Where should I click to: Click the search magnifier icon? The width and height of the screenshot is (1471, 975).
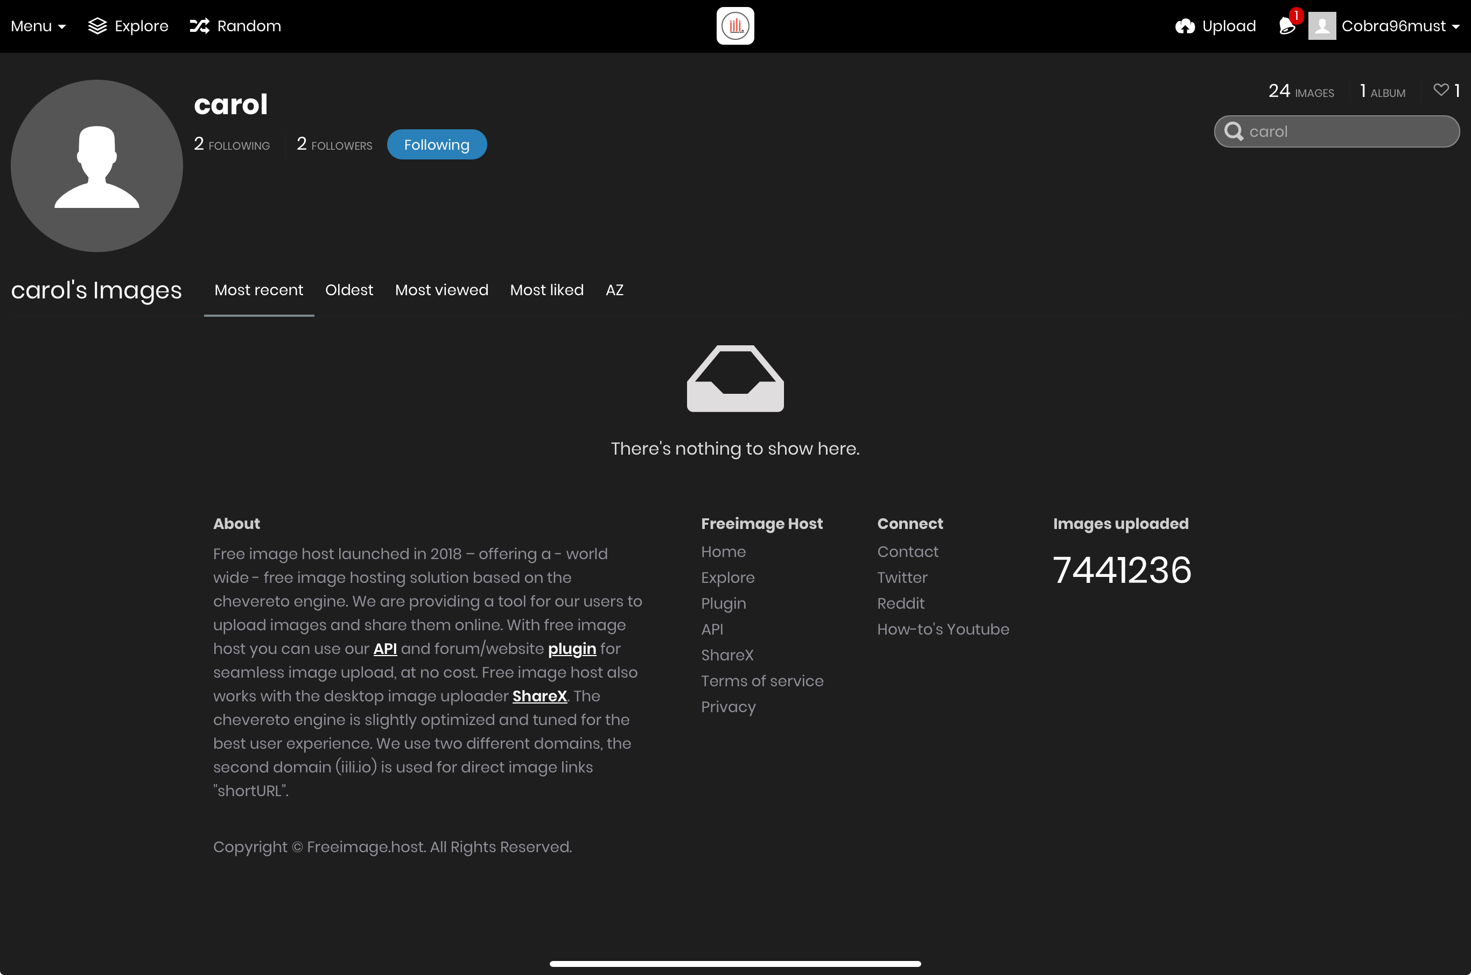click(x=1234, y=132)
